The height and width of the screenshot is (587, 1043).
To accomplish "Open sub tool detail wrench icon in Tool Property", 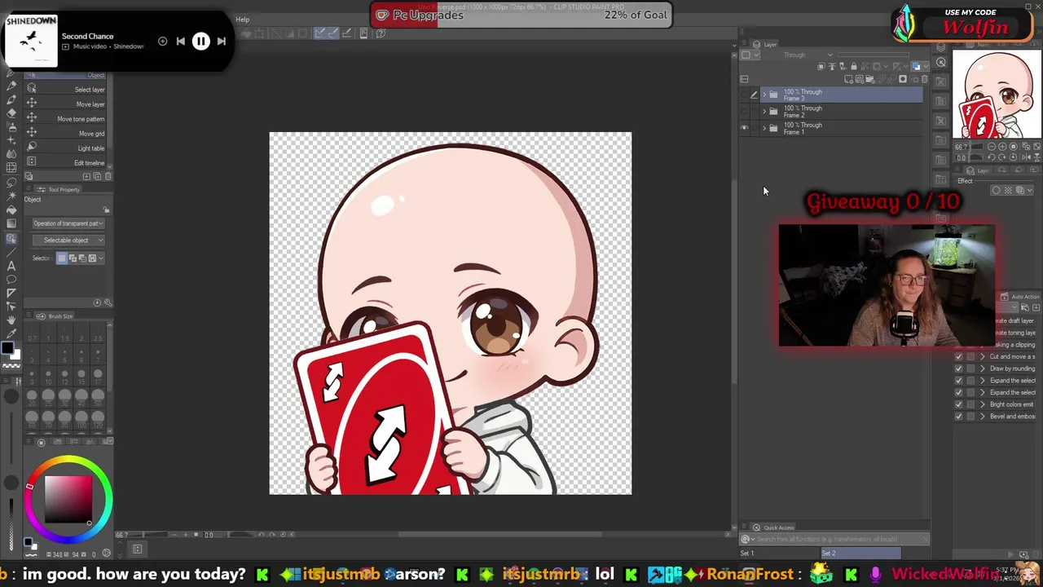I will click(x=108, y=302).
